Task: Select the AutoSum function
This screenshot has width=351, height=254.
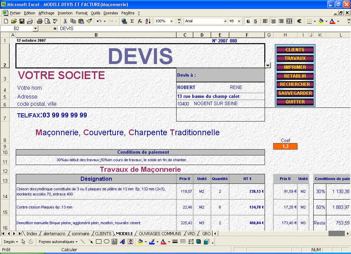Action: pyautogui.click(x=132, y=21)
